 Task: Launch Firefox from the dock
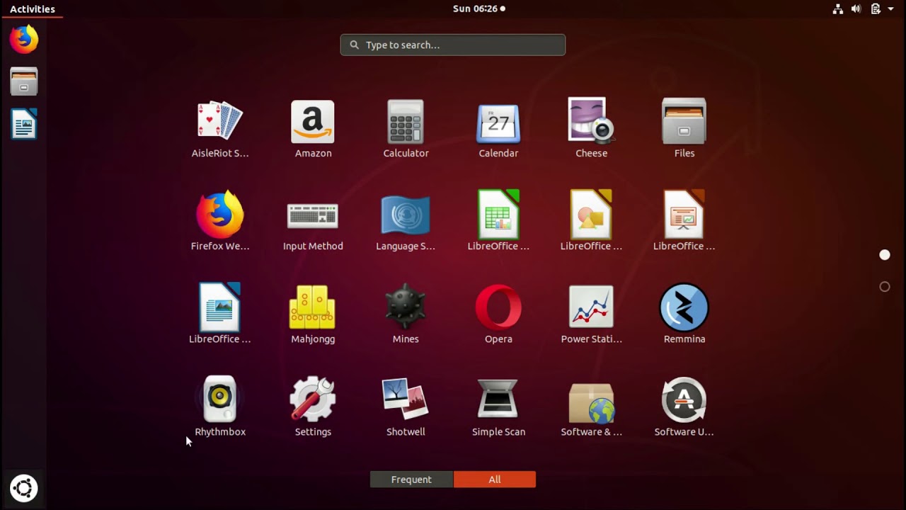(23, 39)
